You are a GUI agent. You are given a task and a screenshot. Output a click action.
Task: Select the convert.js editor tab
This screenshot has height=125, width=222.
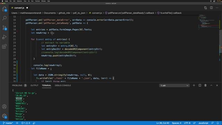[x=19, y=8]
